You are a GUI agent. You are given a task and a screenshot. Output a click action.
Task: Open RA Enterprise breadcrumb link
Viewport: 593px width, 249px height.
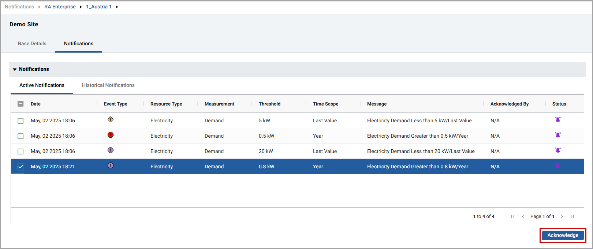tap(60, 7)
